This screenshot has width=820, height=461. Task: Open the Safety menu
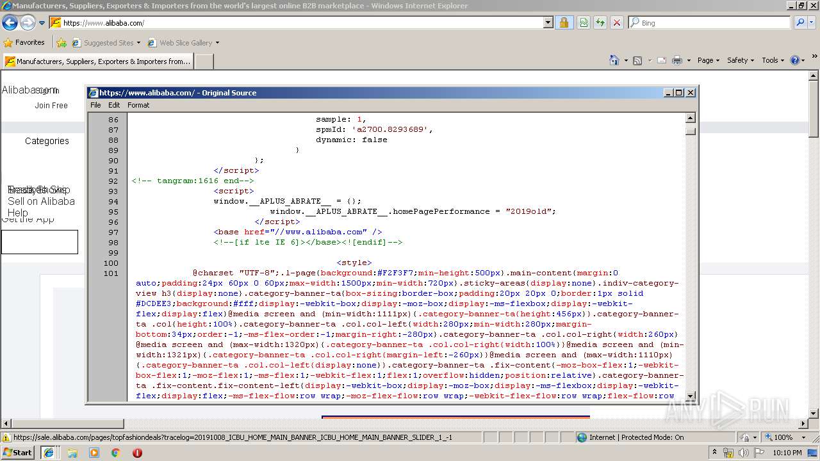click(741, 60)
